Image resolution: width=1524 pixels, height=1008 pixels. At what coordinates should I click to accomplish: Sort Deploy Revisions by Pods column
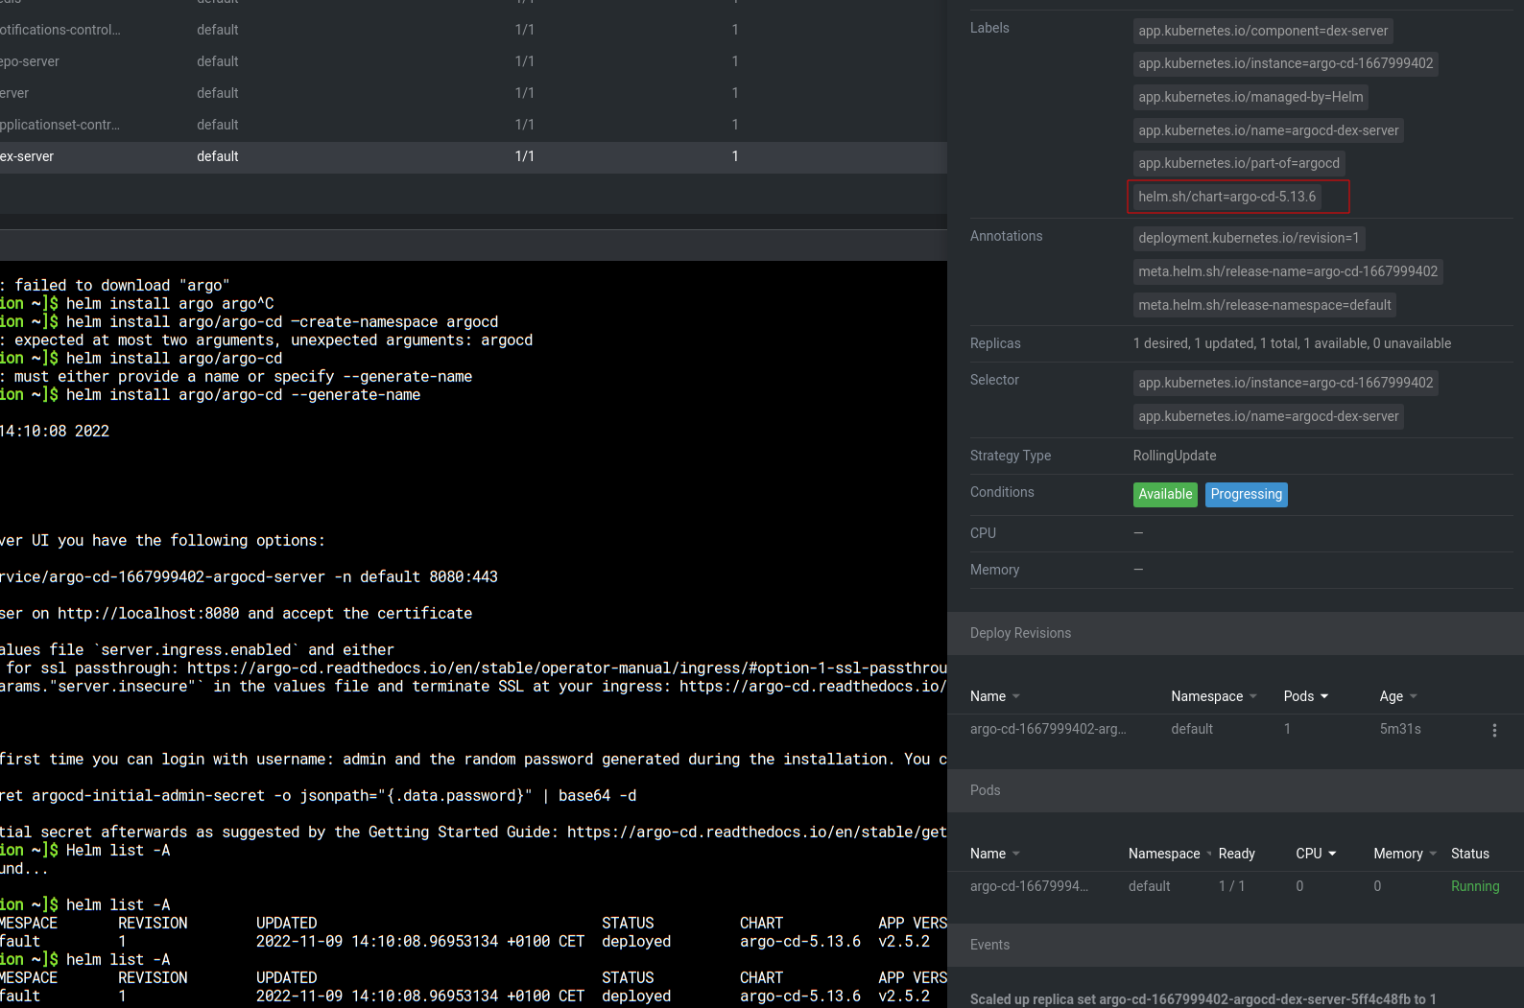pyautogui.click(x=1306, y=696)
